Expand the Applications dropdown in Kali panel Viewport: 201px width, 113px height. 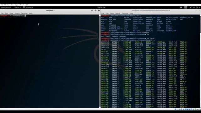[x=6, y=8]
